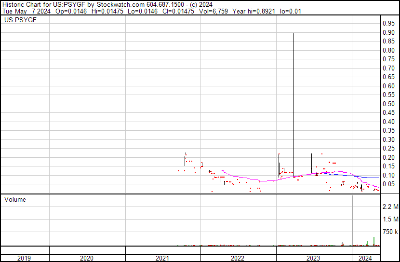Click the tallest green volume bar in 2024
The image size is (400, 262).
374,241
